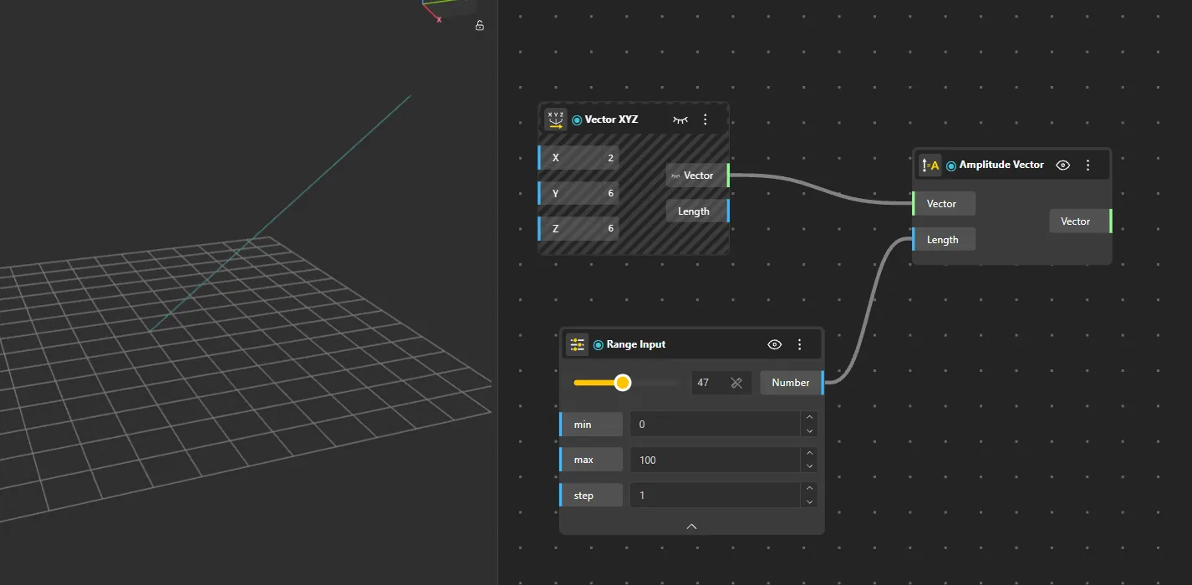
Task: Click the viewport lock icon
Action: coord(480,25)
